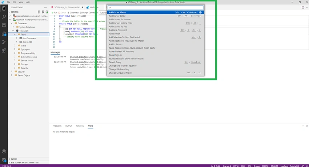This screenshot has height=167, width=309.
Task: Switch to the TERMINAL panel tab
Action: (x=80, y=126)
